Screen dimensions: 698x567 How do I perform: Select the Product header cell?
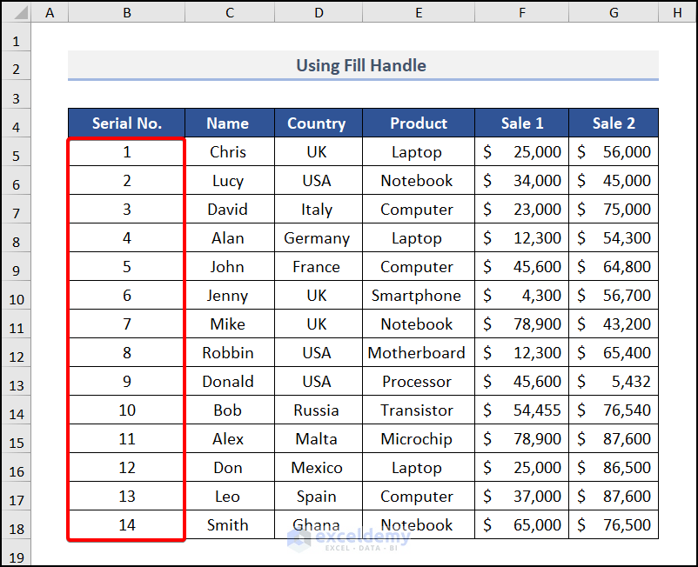coord(418,123)
